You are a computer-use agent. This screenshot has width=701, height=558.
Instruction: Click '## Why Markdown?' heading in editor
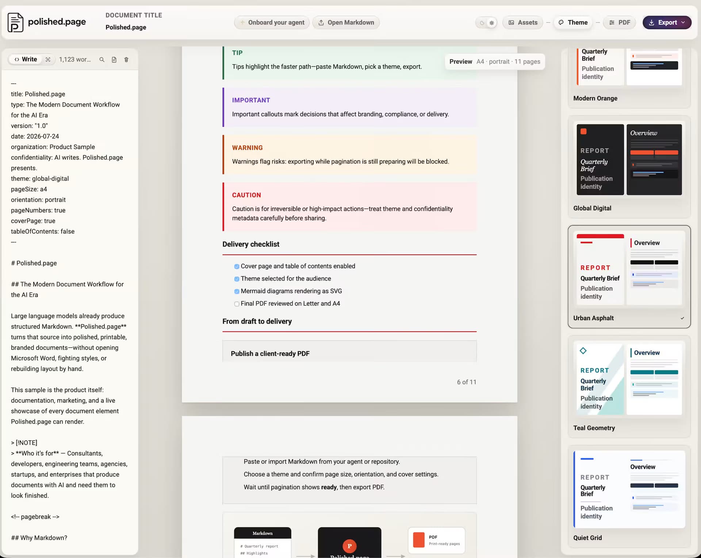pyautogui.click(x=39, y=538)
